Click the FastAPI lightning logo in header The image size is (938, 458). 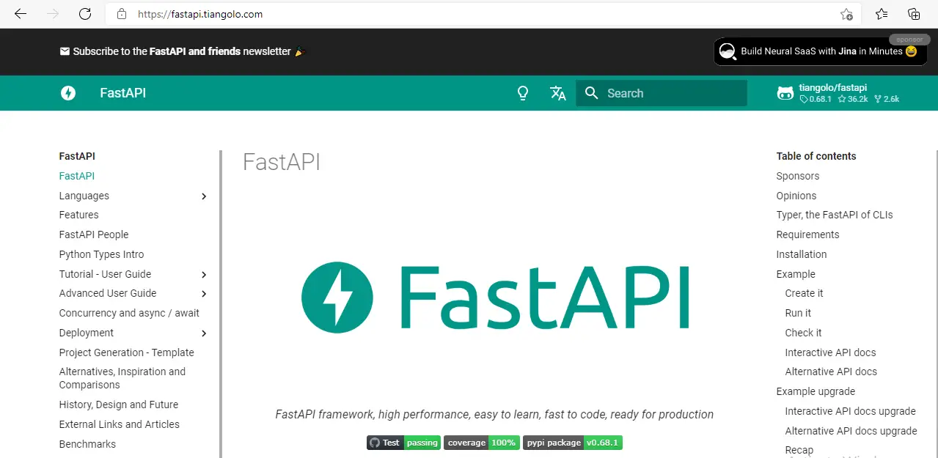click(x=68, y=93)
